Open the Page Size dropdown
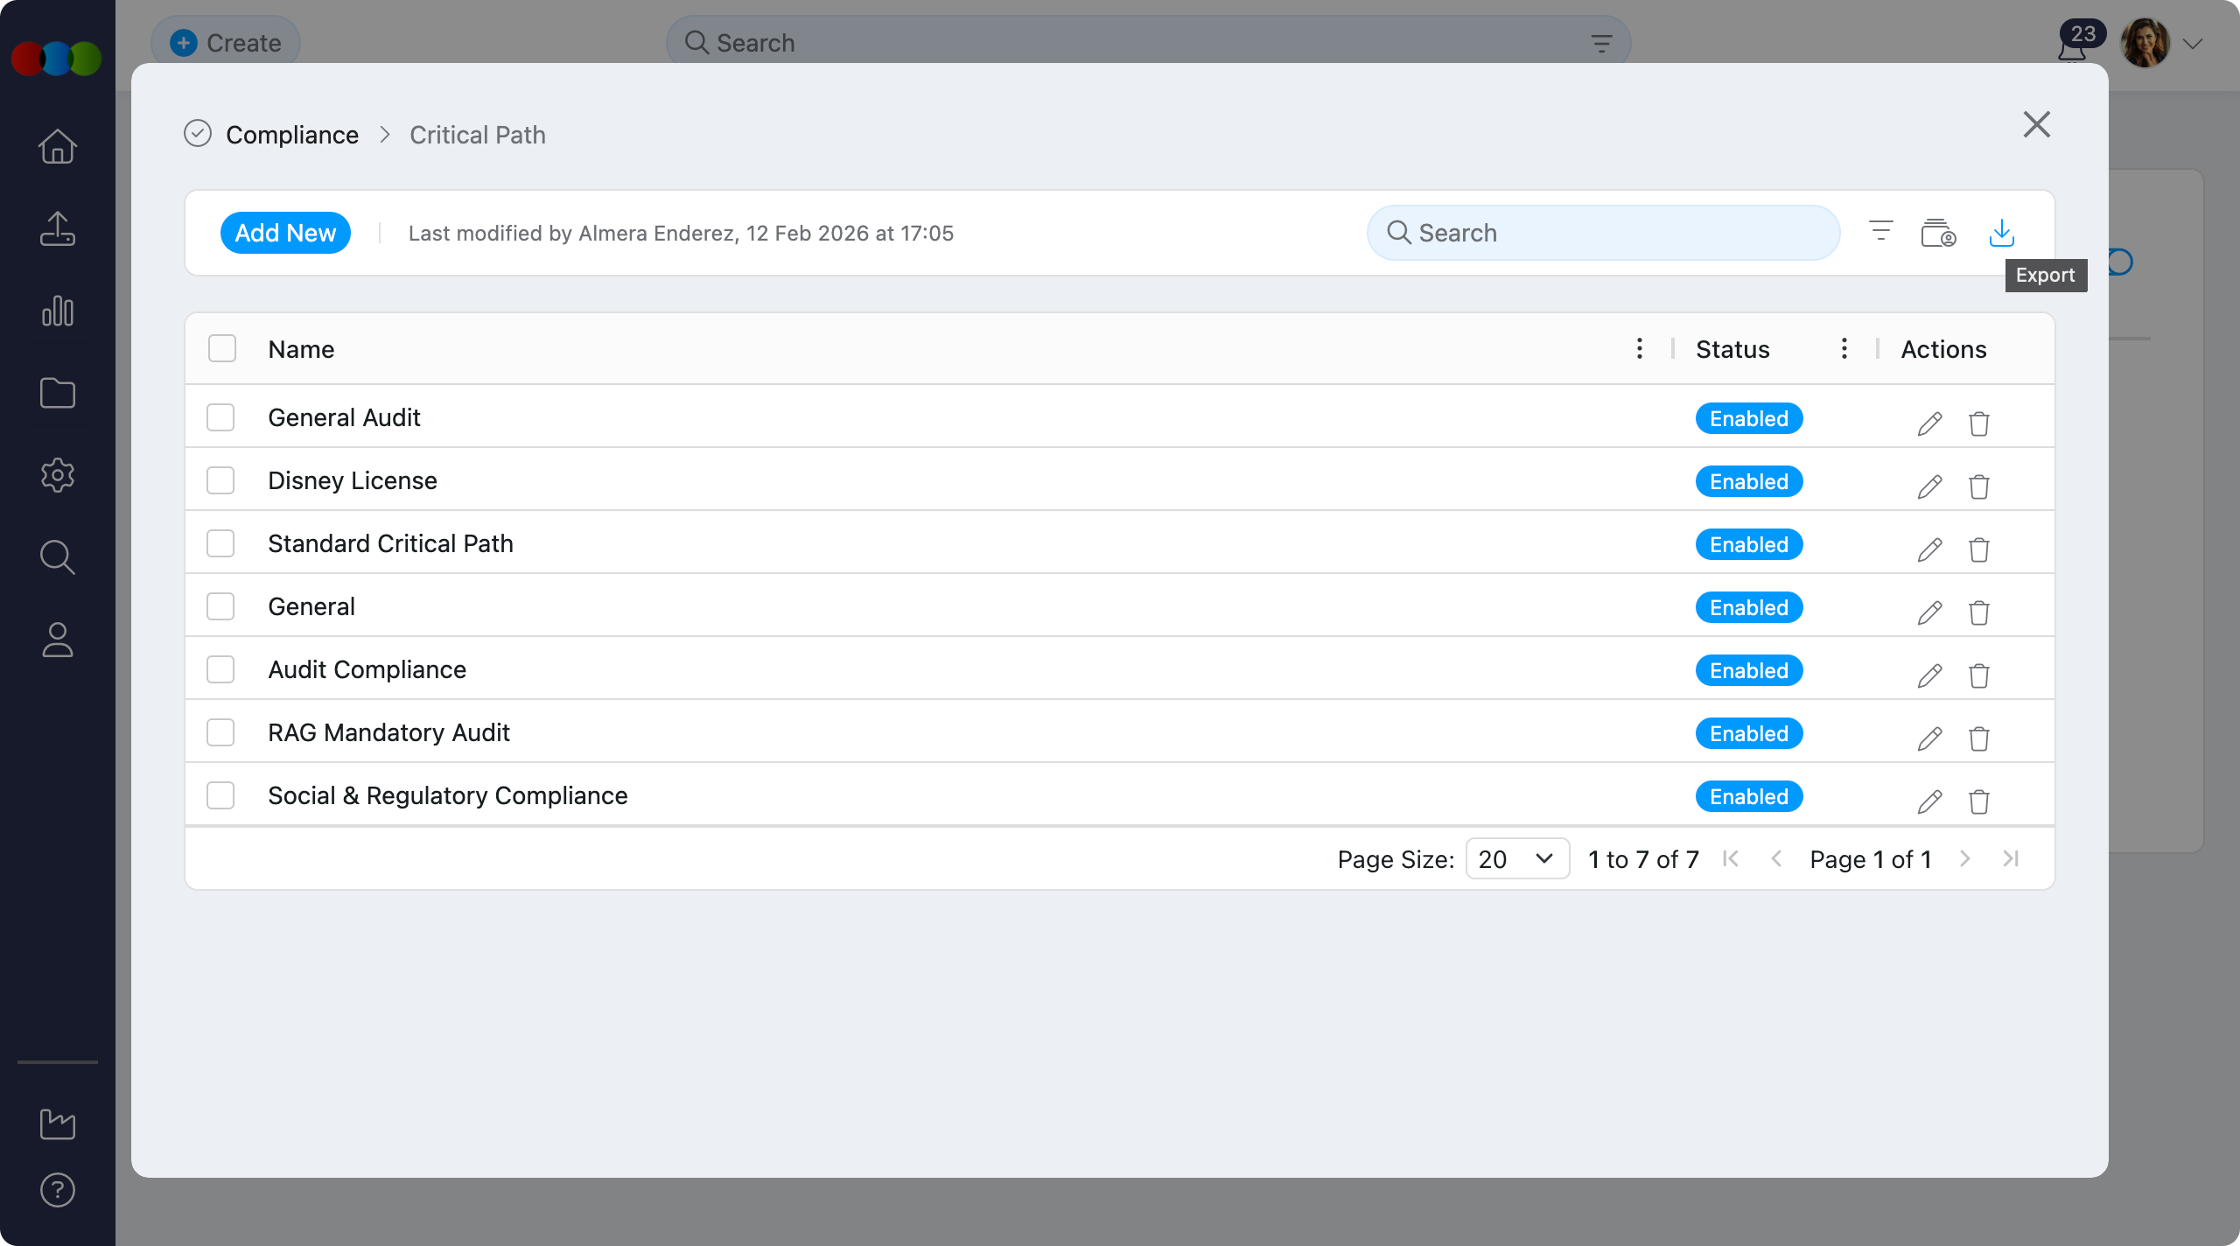The image size is (2240, 1246). click(x=1516, y=859)
